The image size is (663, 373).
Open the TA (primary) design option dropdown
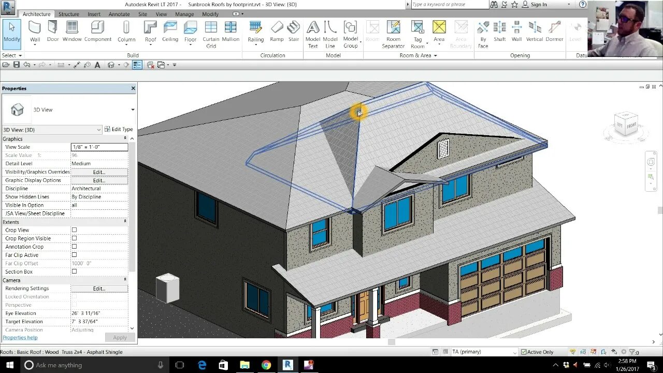tap(514, 352)
